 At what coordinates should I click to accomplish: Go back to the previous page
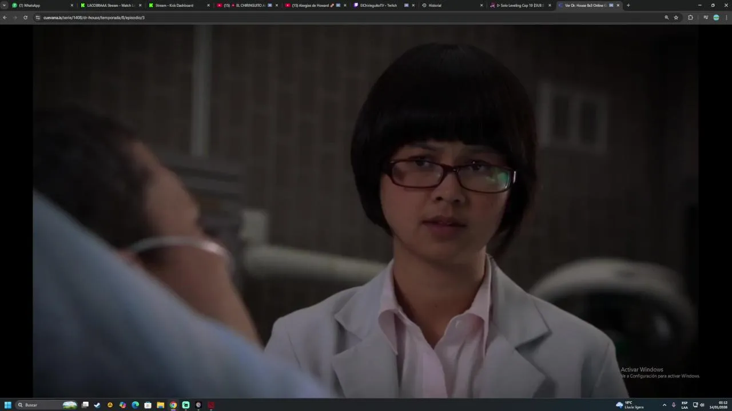pos(5,18)
